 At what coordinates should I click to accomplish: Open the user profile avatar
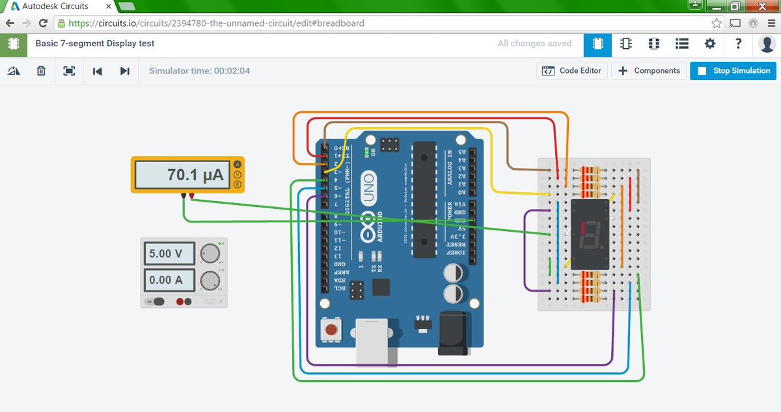(767, 44)
